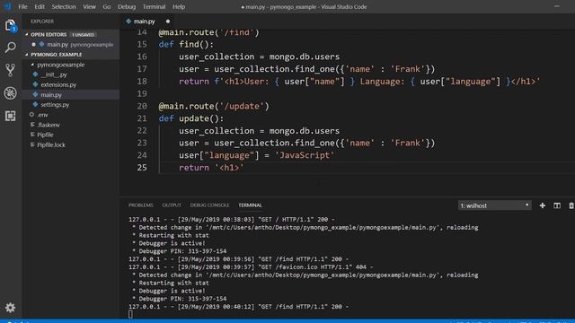Kill the terminal with trash icon
This screenshot has width=575, height=323.
[x=571, y=205]
